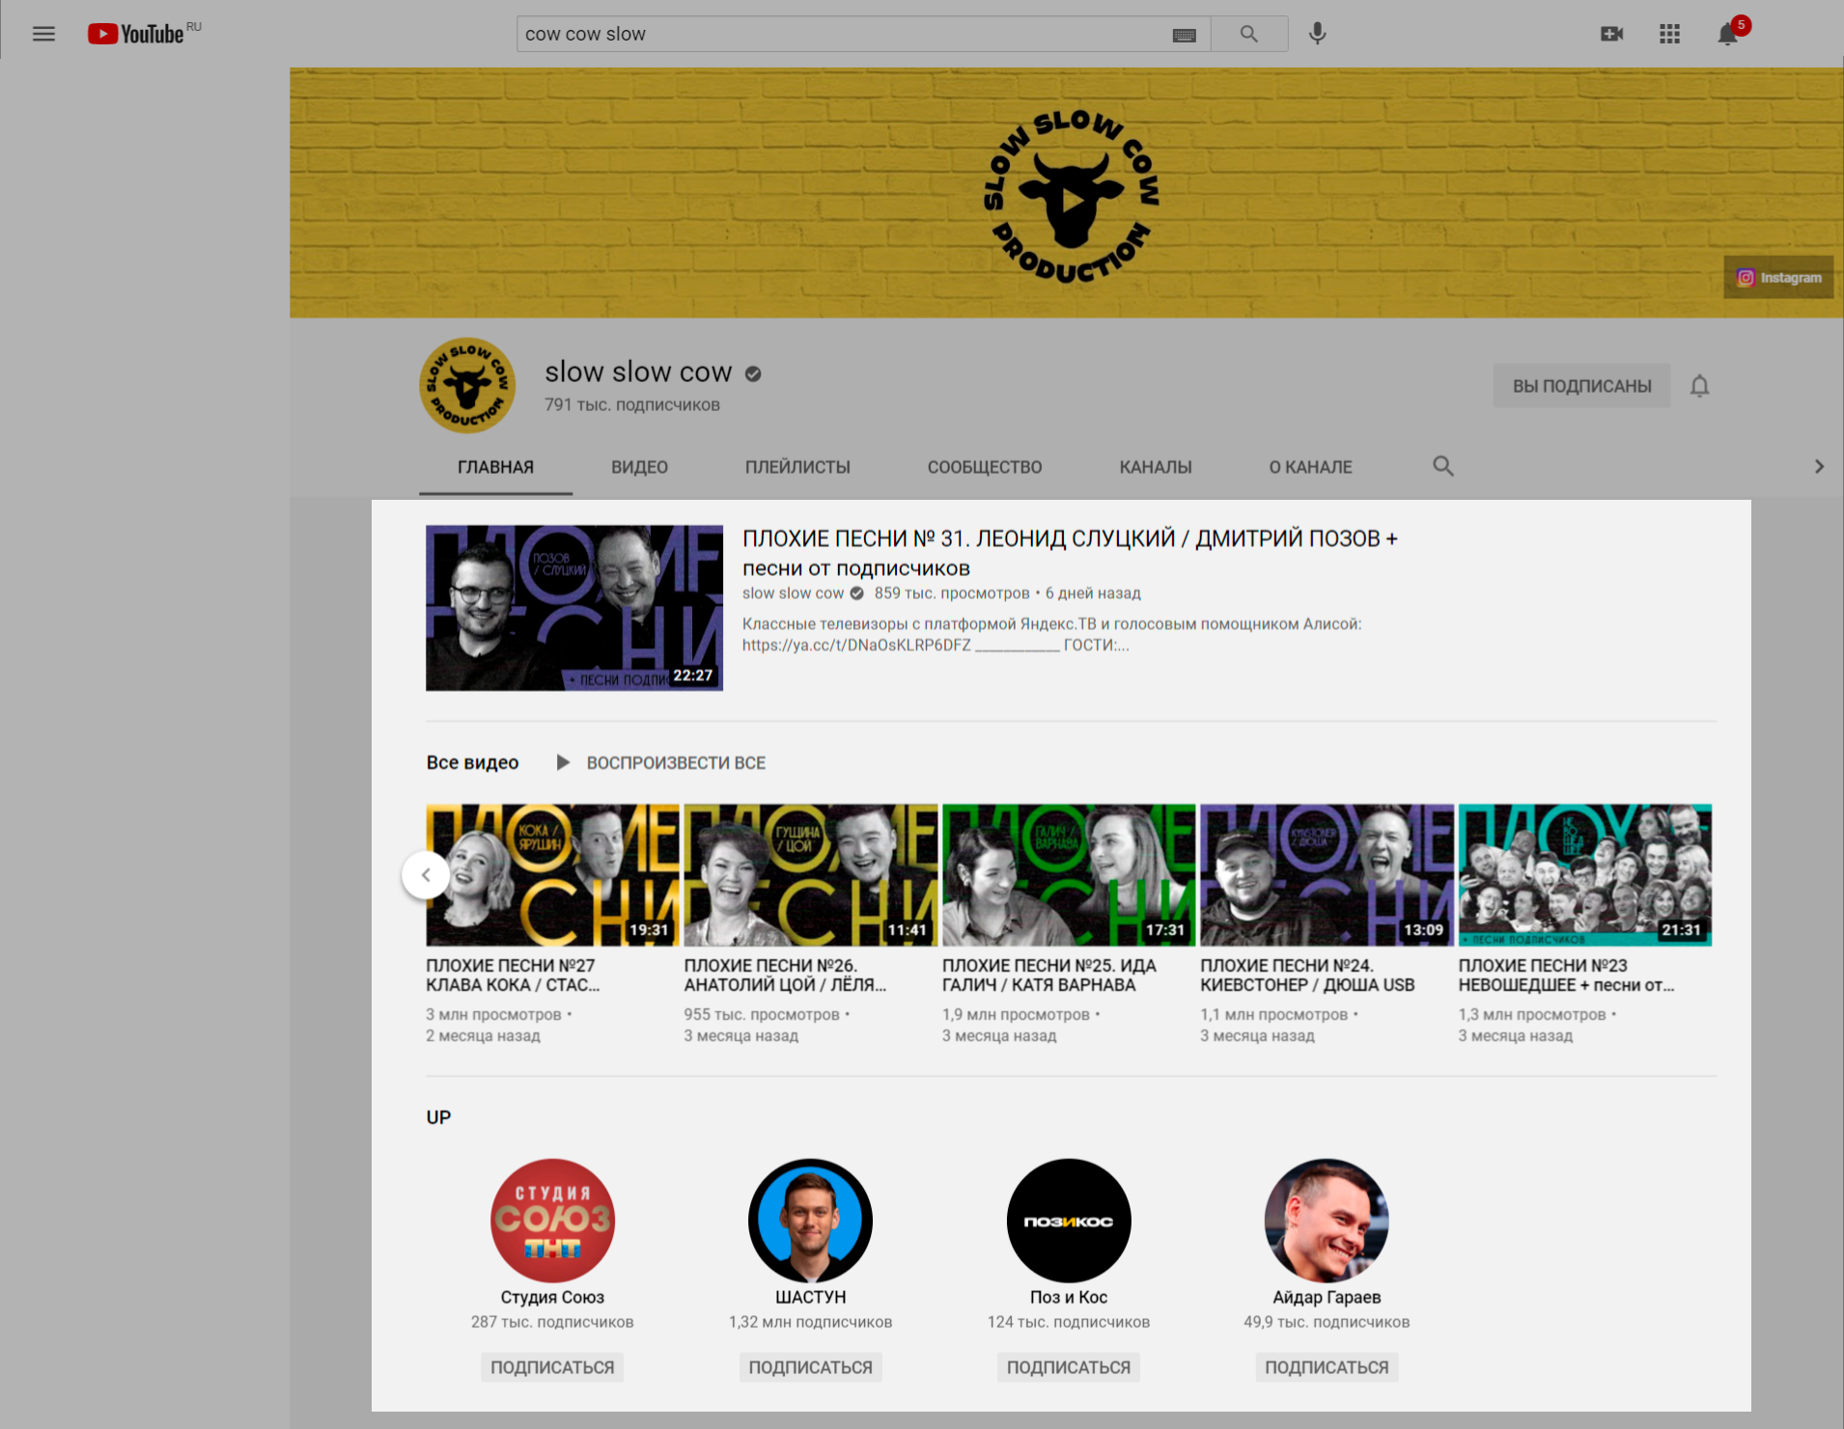Open Студия Союз channel avatar
Screen dimensions: 1844x1429
coord(552,1221)
